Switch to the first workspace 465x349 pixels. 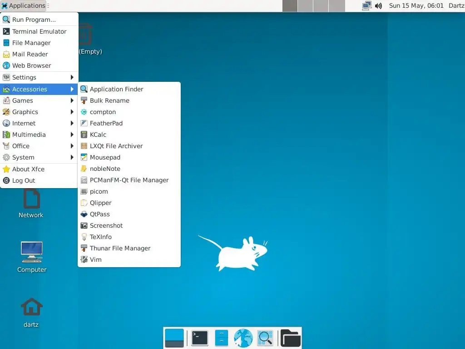pos(290,6)
